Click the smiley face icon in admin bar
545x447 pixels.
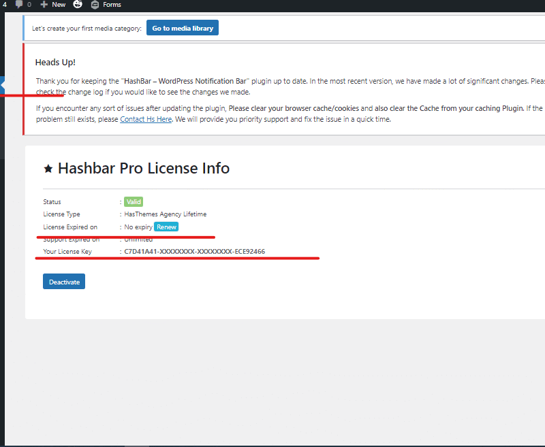click(x=78, y=4)
